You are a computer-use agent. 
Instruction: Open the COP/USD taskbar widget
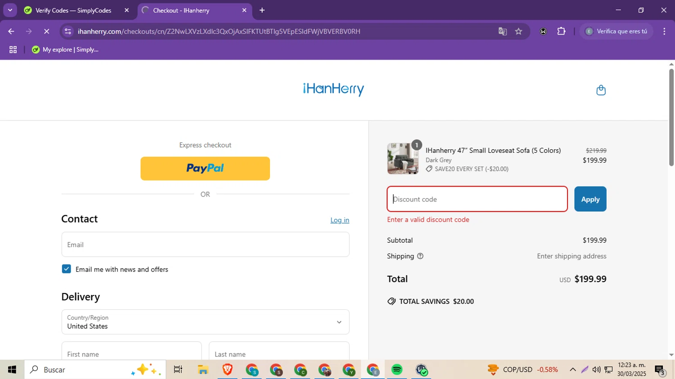[x=523, y=370]
